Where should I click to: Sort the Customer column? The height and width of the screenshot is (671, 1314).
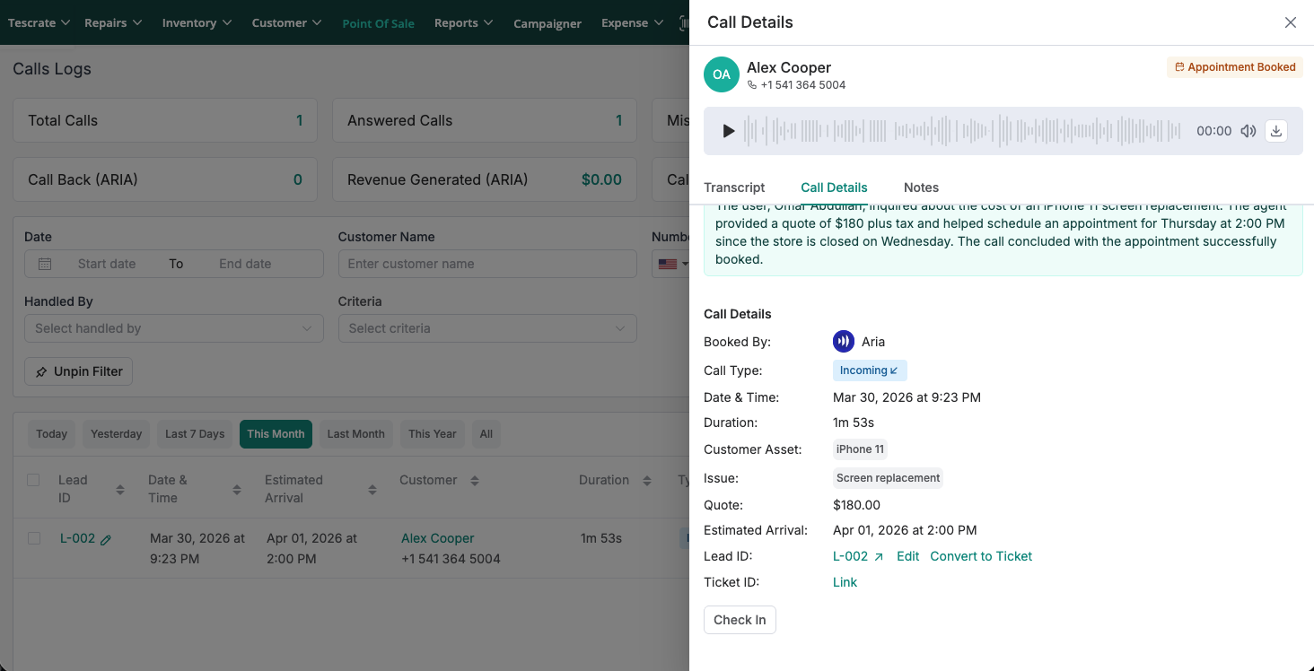coord(475,481)
